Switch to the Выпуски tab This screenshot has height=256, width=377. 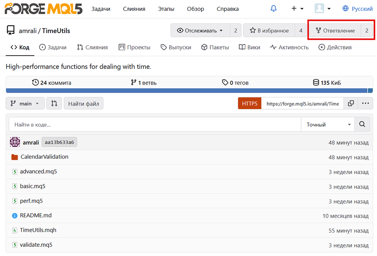pos(176,47)
